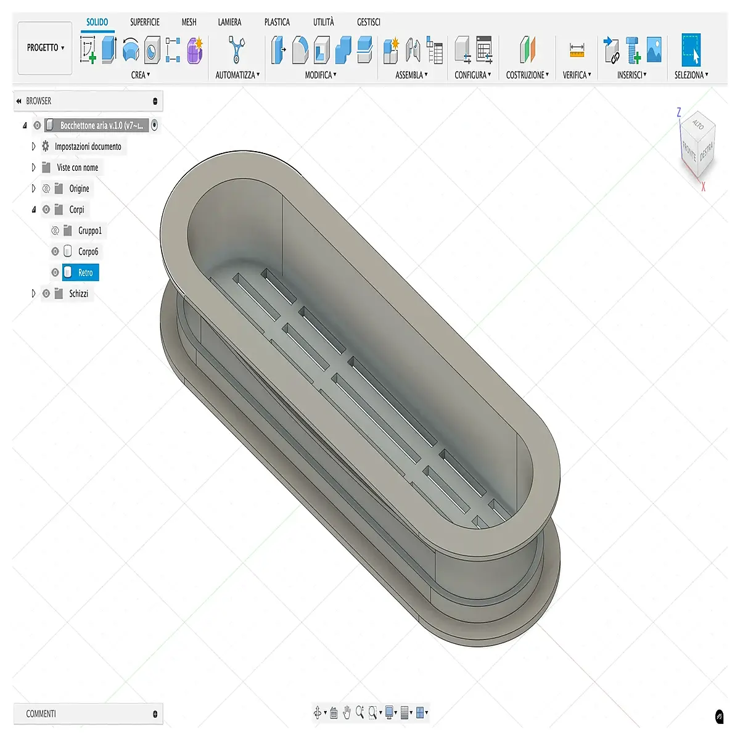This screenshot has height=740, width=740.
Task: Switch to the LAMIERA tab
Action: click(x=229, y=22)
